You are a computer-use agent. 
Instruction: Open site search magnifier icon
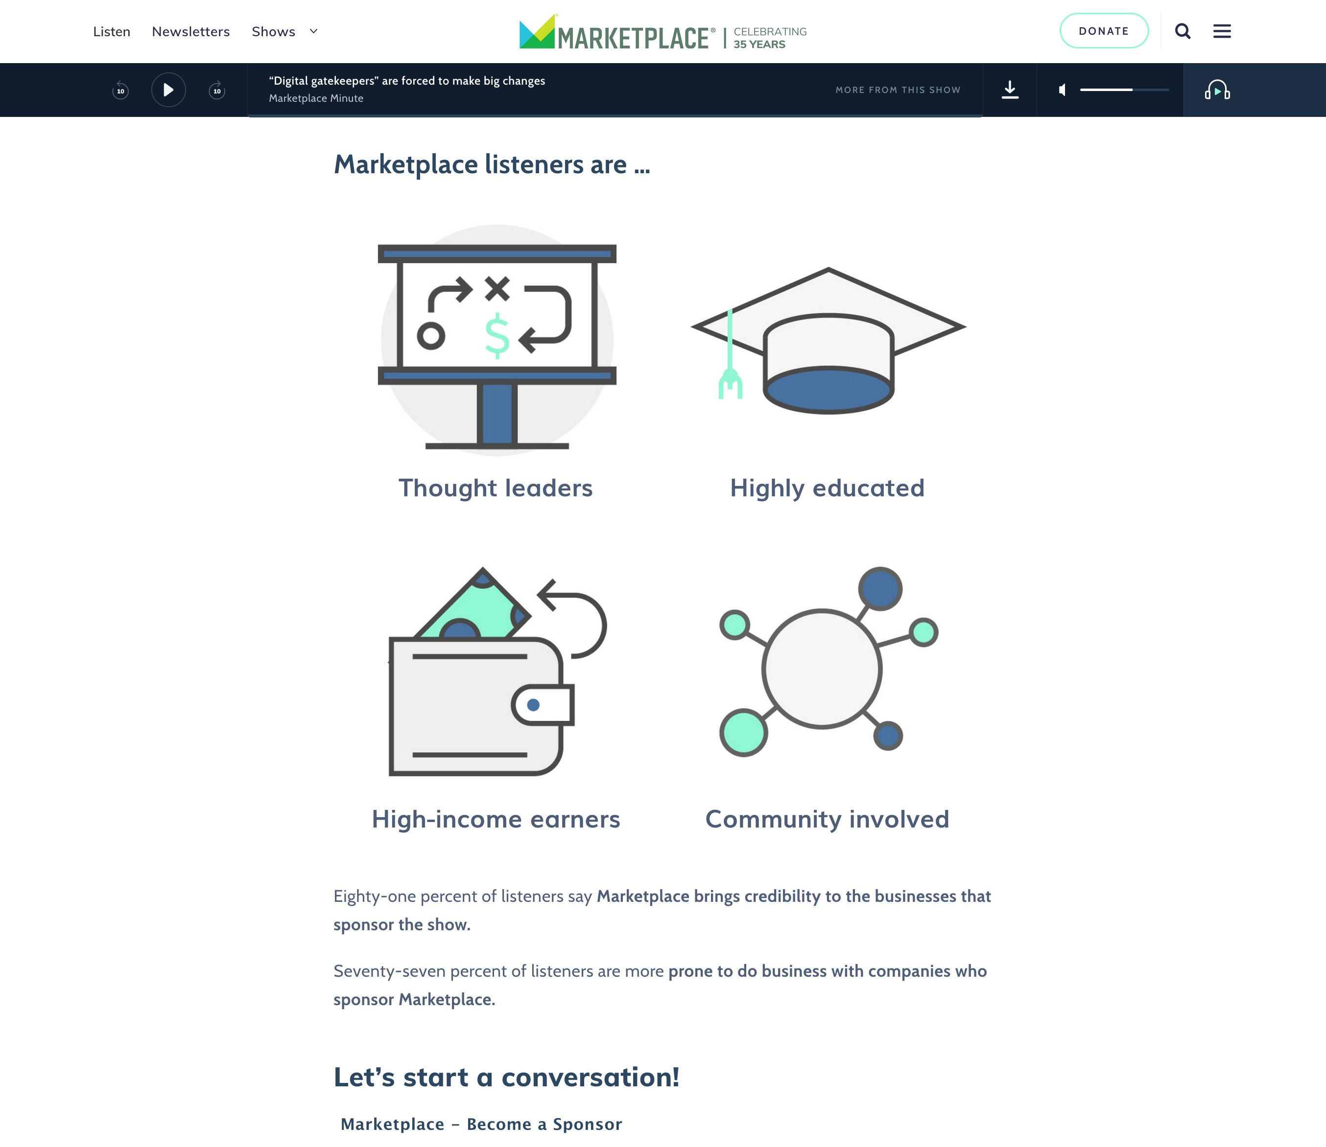pos(1183,31)
